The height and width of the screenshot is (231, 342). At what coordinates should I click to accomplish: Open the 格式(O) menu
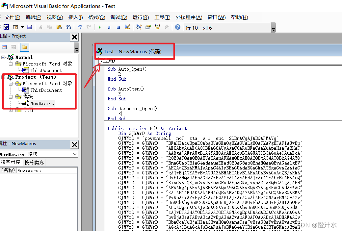click(x=97, y=17)
